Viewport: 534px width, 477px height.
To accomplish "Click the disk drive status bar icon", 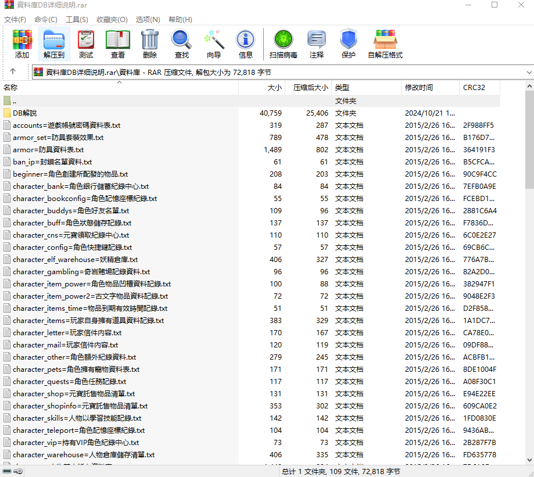I will (7, 471).
